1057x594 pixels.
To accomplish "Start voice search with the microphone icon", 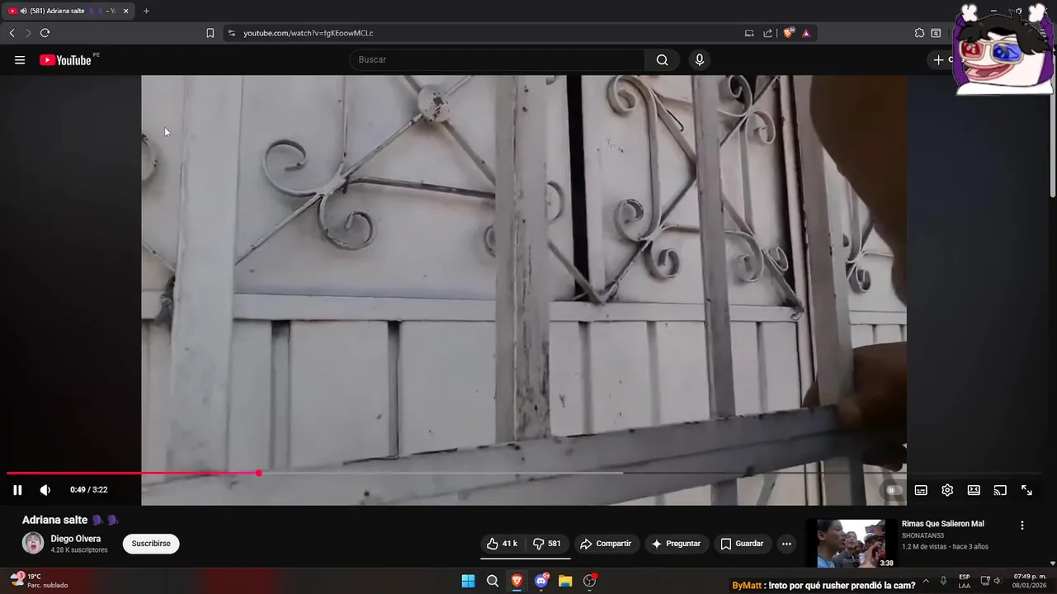I will (x=700, y=59).
